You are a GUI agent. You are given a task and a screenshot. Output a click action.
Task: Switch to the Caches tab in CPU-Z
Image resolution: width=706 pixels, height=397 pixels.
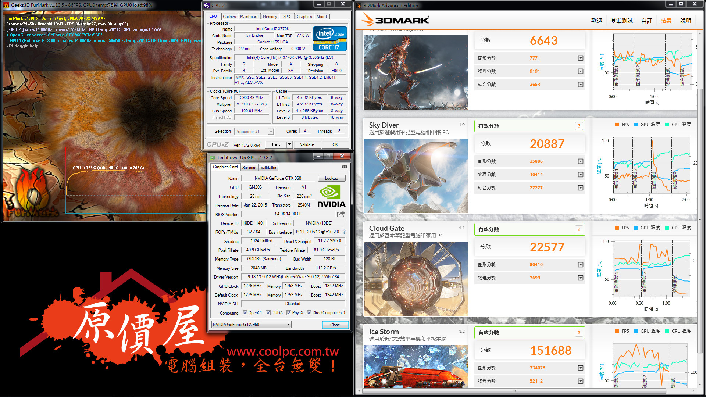pos(229,17)
